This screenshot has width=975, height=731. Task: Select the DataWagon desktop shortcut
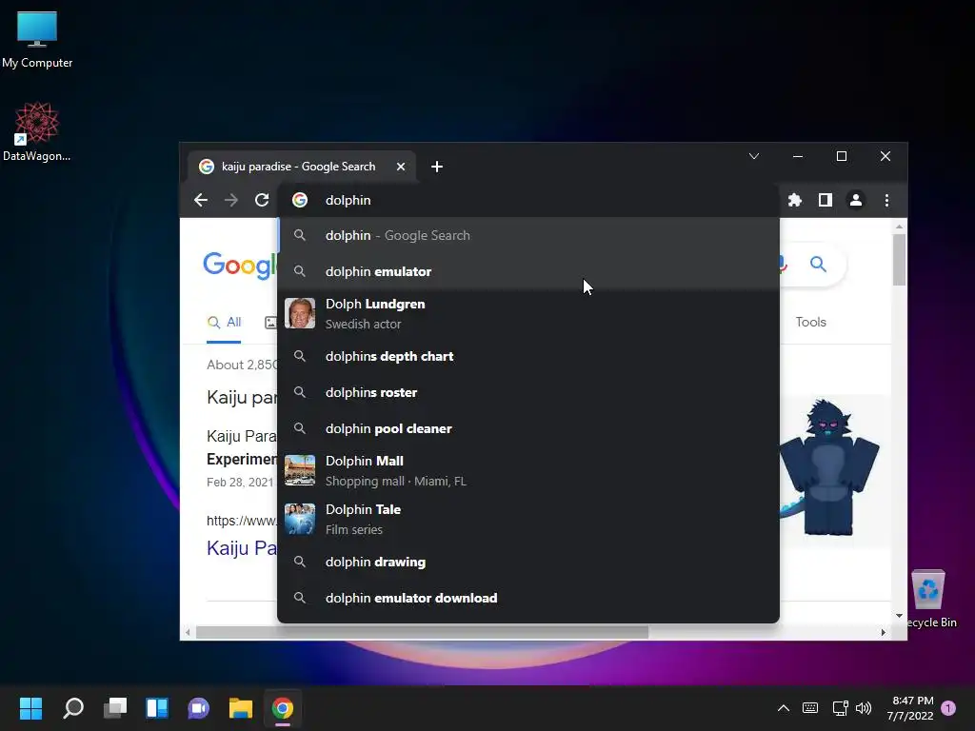click(x=37, y=131)
